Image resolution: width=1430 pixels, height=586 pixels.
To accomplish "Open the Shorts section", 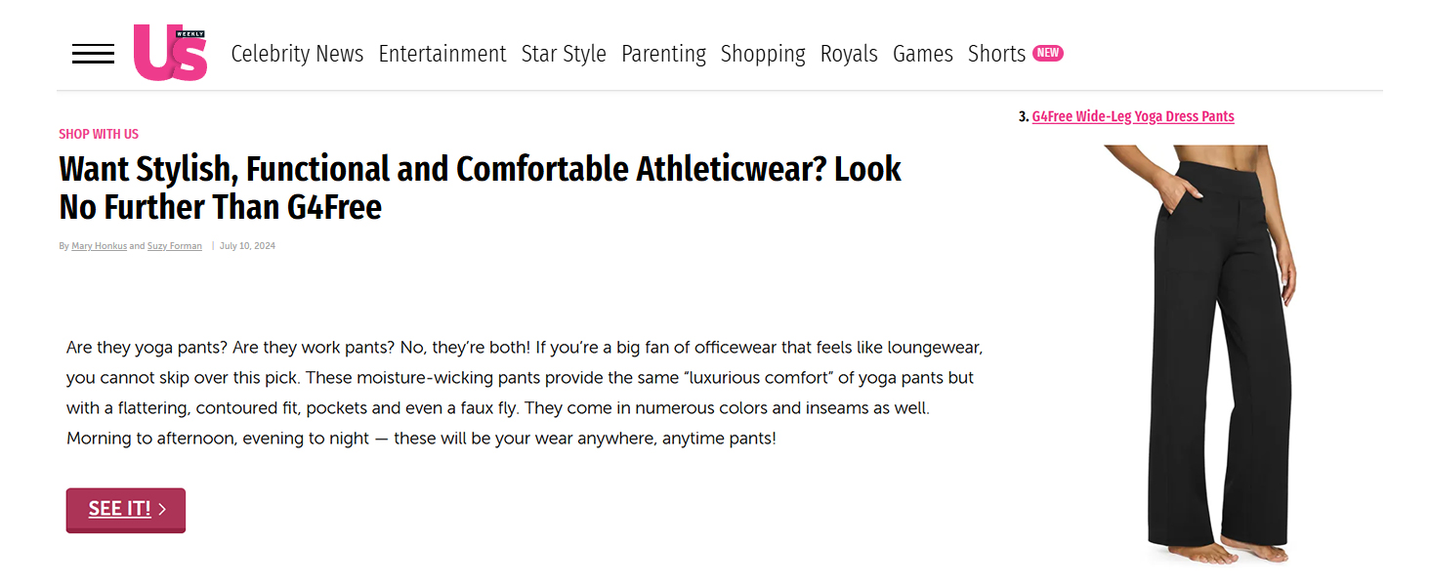I will pyautogui.click(x=996, y=54).
